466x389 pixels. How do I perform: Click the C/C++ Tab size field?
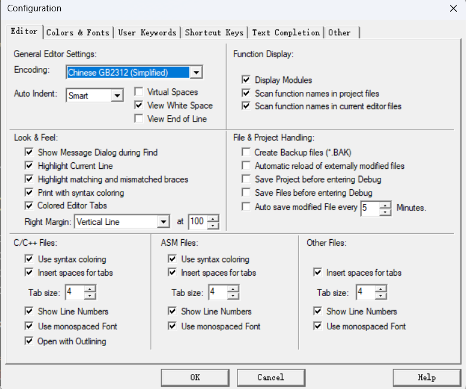point(75,292)
